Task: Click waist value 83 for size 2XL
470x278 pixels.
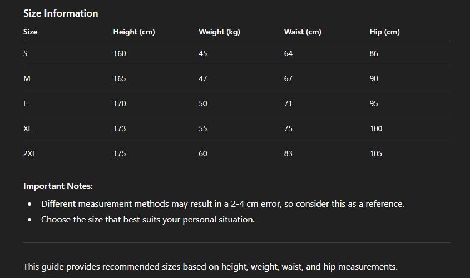Action: pyautogui.click(x=288, y=153)
